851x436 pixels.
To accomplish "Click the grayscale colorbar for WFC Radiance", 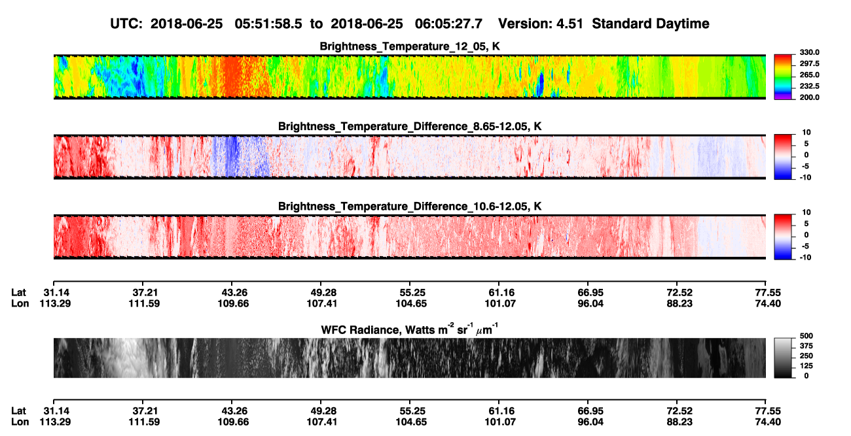I will [783, 358].
